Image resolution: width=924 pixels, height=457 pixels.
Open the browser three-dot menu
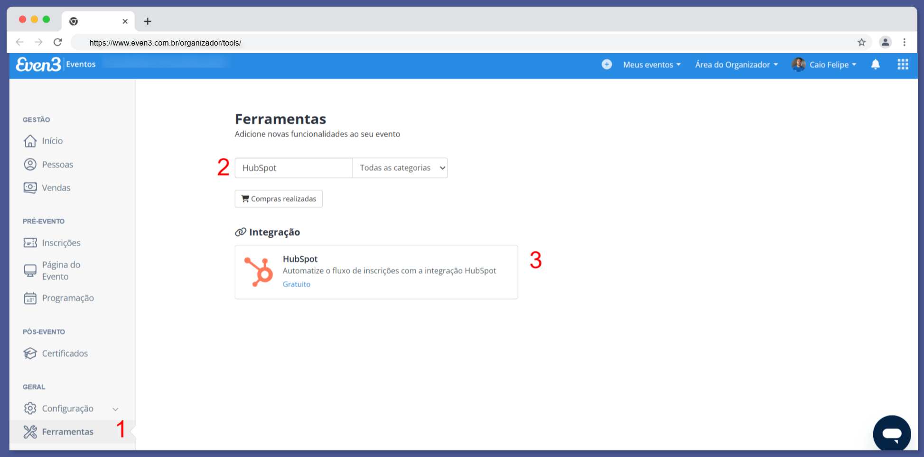(x=905, y=42)
